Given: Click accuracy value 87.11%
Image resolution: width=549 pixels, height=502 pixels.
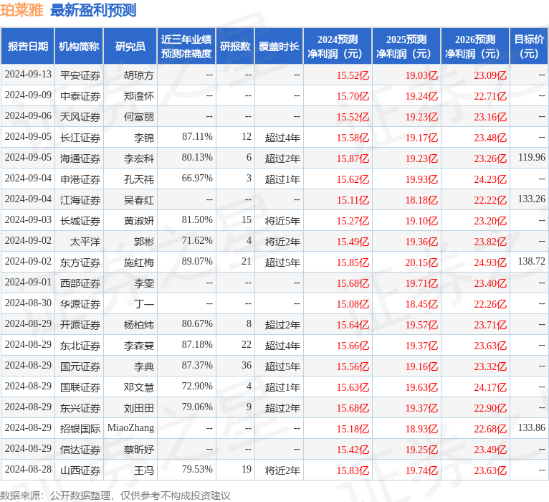Looking at the screenshot, I should (197, 137).
